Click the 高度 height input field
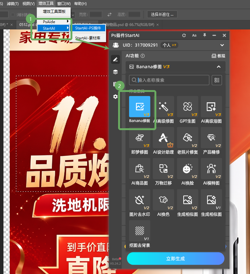The image size is (250, 274). click(134, 14)
